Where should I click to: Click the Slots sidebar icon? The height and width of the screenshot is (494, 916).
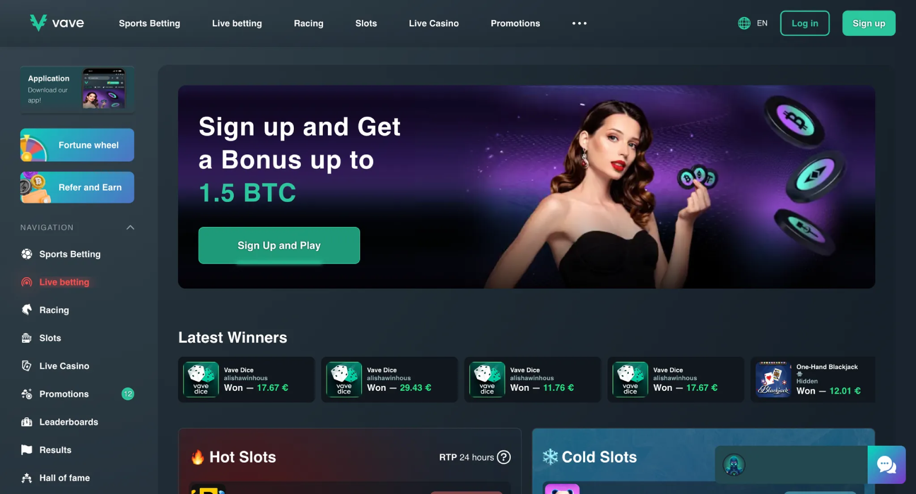(x=26, y=338)
